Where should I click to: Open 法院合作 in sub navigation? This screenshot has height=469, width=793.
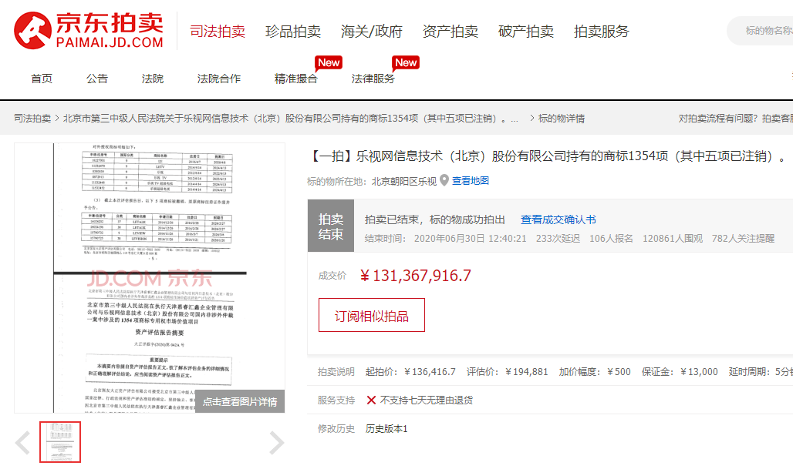219,79
